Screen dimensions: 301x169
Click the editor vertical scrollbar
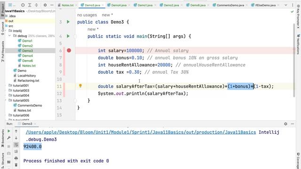click(294, 61)
